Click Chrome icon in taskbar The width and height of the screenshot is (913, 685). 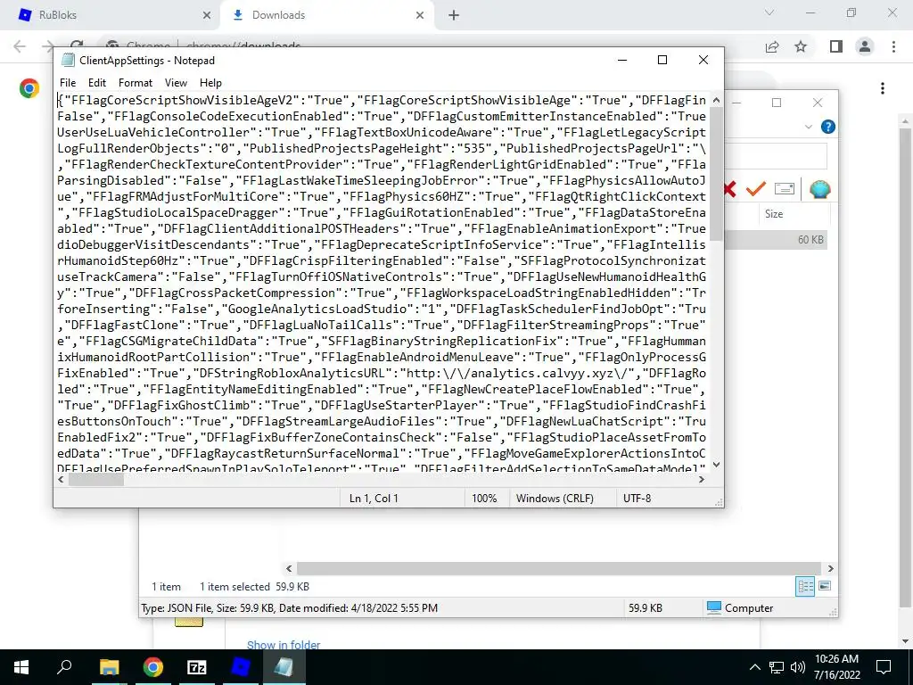pyautogui.click(x=153, y=667)
